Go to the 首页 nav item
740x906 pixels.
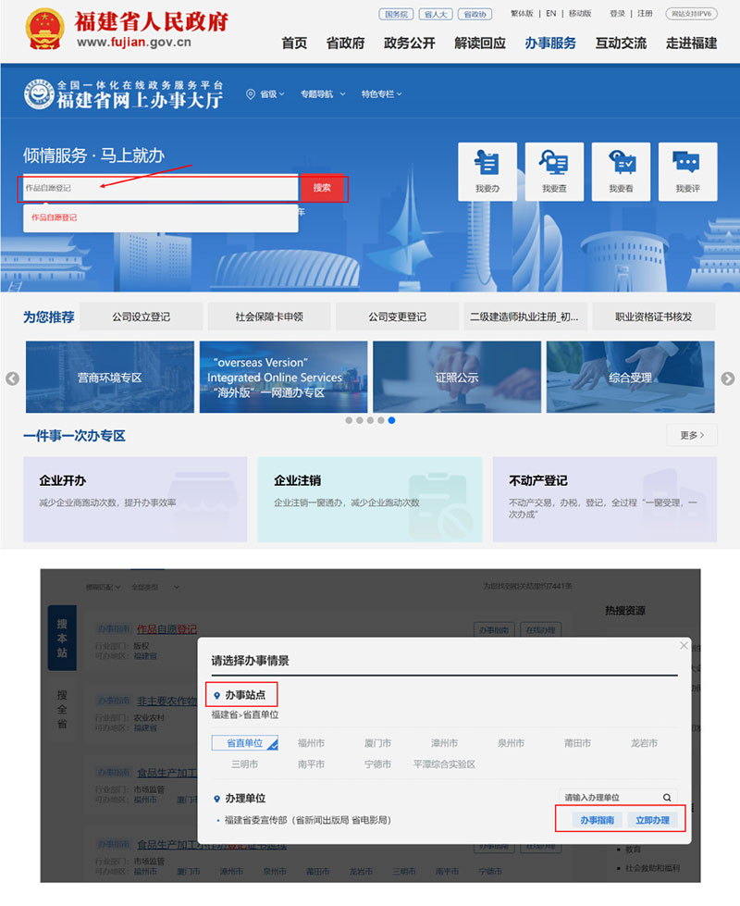coord(294,43)
